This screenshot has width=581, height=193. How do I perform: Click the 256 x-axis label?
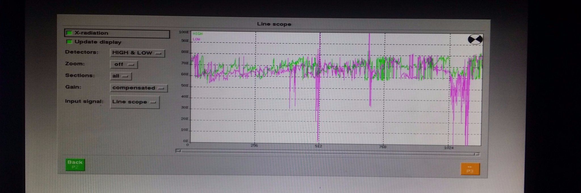pos(254,145)
